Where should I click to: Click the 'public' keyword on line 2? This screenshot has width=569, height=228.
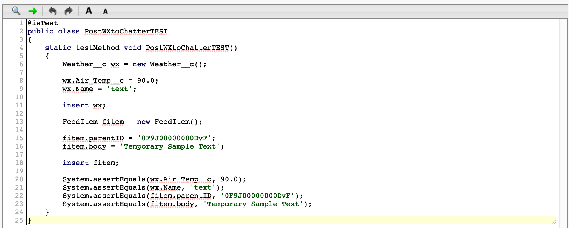coord(40,32)
